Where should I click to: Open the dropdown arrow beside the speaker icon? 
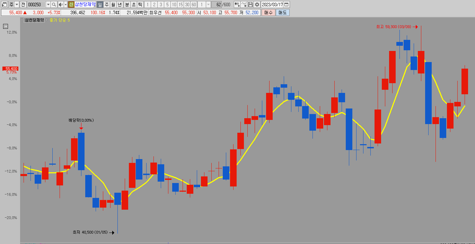click(65, 5)
